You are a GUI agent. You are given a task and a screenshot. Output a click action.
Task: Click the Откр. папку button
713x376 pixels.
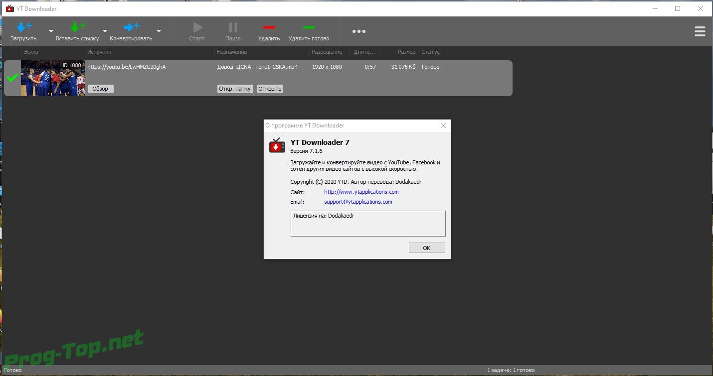click(235, 89)
